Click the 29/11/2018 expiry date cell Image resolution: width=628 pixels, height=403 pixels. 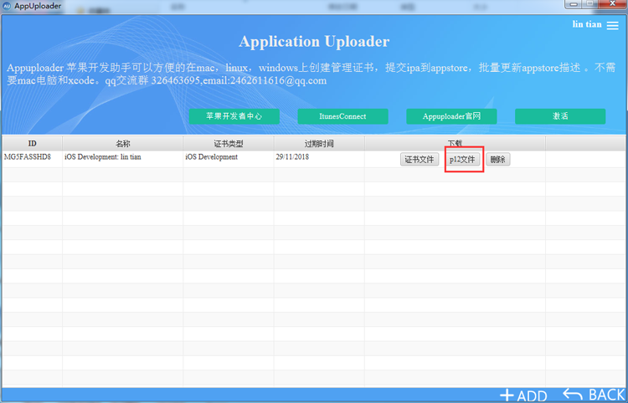[x=292, y=157]
